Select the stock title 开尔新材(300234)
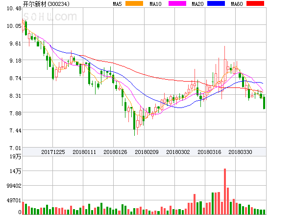Screen dimensions: 294x215 (x=46, y=4)
